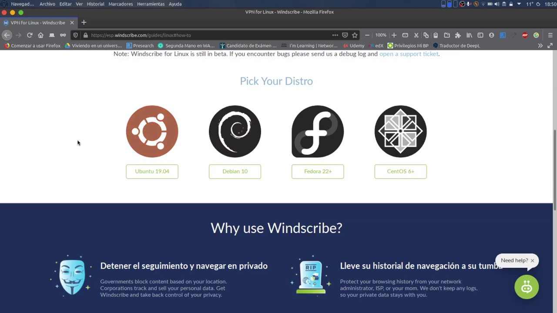557x313 pixels.
Task: Check battery status tray icon
Action: click(490, 4)
